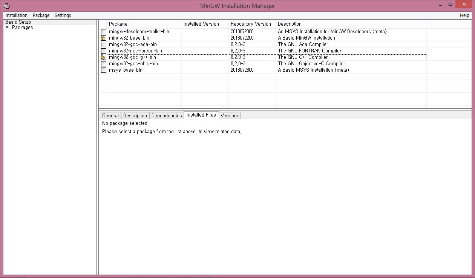
Task: Click the 'No package selected.' message
Action: tap(125, 123)
